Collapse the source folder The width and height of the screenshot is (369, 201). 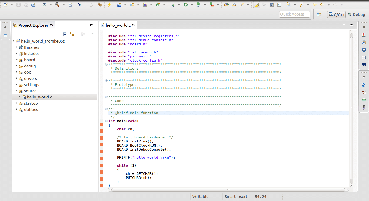16,91
